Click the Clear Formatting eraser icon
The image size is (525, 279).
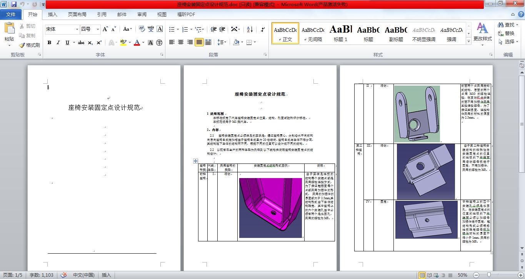141,29
